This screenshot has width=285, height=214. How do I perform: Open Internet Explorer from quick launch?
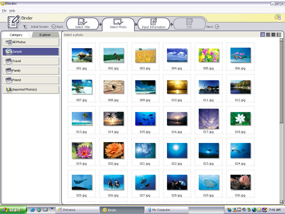click(x=33, y=210)
